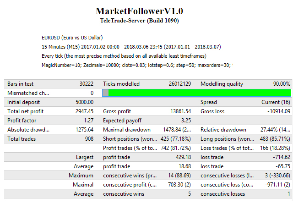Select the expected payoff value 3.25
This screenshot has width=293, height=220.
[x=186, y=121]
